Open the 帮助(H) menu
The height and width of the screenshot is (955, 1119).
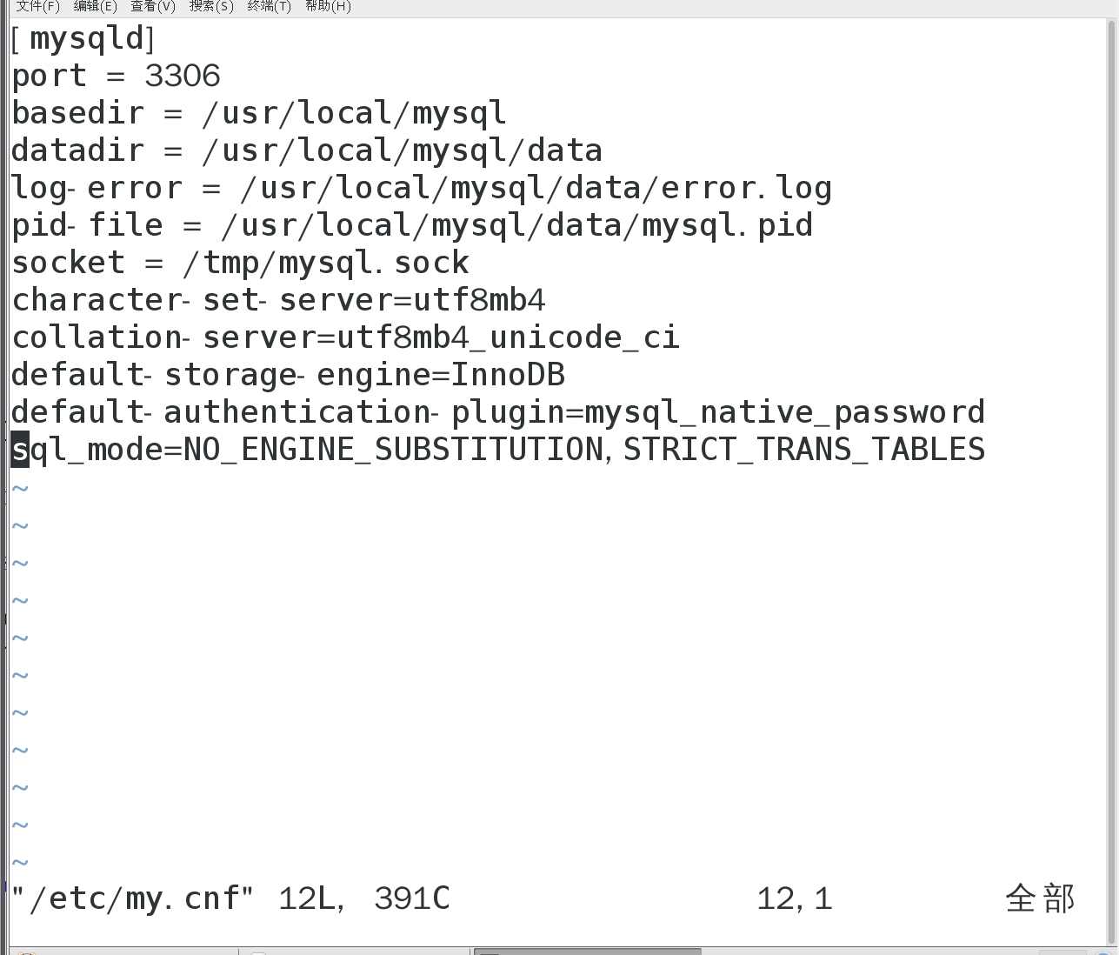click(x=328, y=7)
